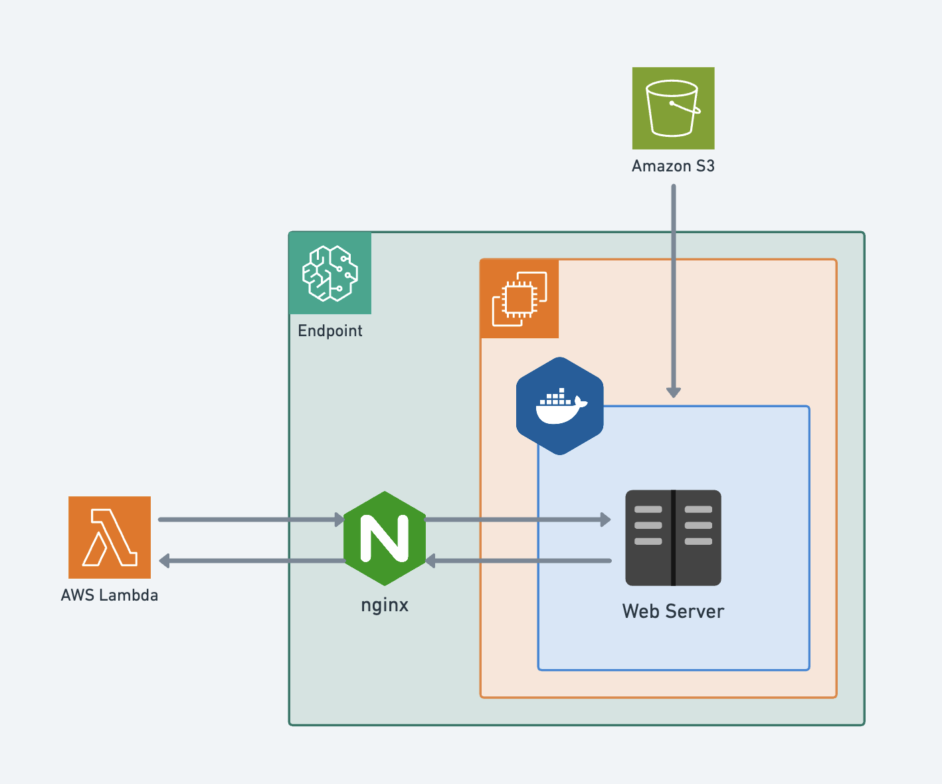The width and height of the screenshot is (942, 784).
Task: Click the Amazon S3 bucket icon
Action: click(673, 108)
